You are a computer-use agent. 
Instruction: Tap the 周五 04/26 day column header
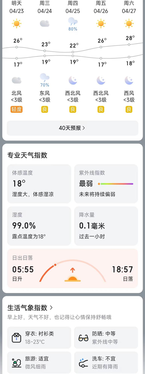pos(101,7)
